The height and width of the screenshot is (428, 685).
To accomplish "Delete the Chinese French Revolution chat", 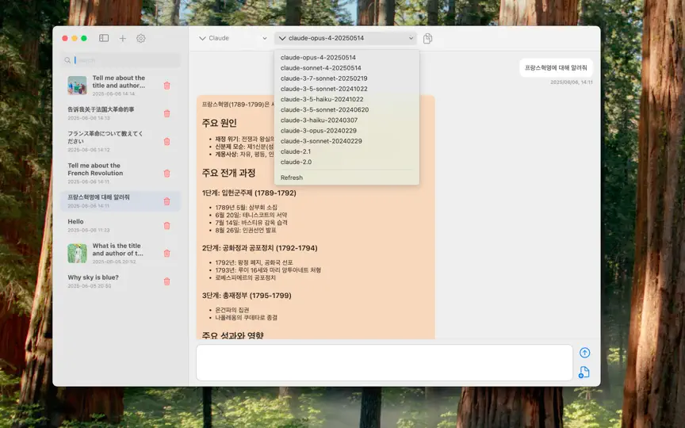I will (166, 113).
